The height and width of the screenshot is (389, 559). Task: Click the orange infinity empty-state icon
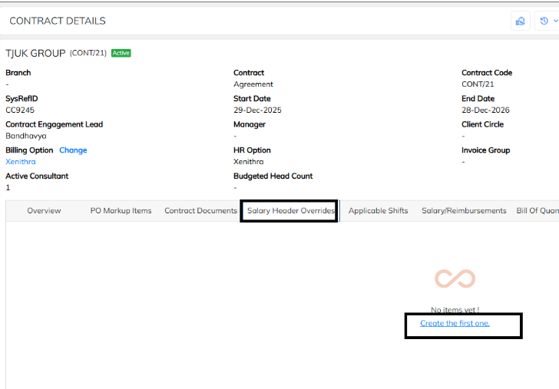(x=455, y=279)
